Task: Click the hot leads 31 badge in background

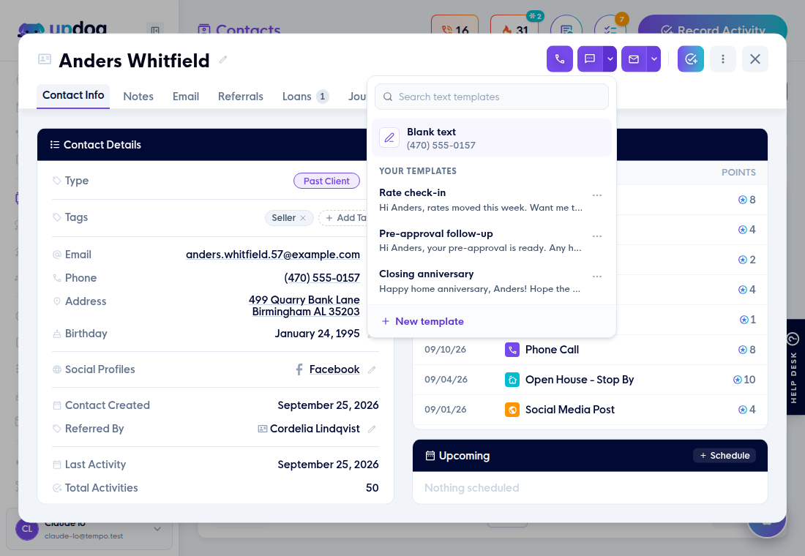Action: [x=514, y=25]
